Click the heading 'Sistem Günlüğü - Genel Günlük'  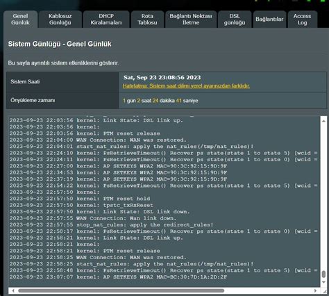click(x=60, y=44)
